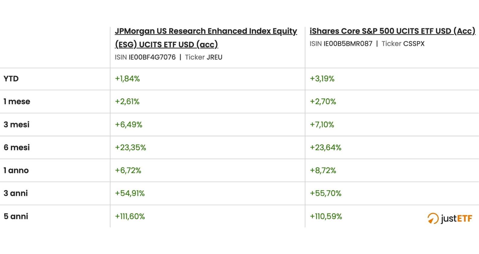The height and width of the screenshot is (254, 479).
Task: Click the CSSPX ticker label
Action: pyautogui.click(x=414, y=44)
